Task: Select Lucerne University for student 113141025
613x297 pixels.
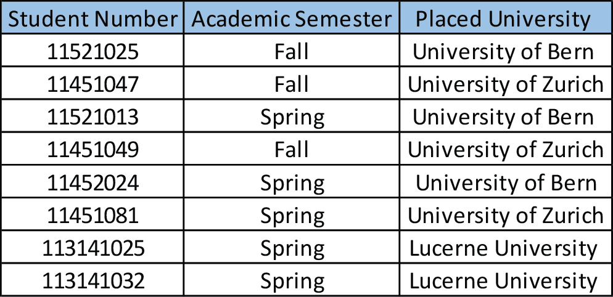Action: [x=506, y=247]
